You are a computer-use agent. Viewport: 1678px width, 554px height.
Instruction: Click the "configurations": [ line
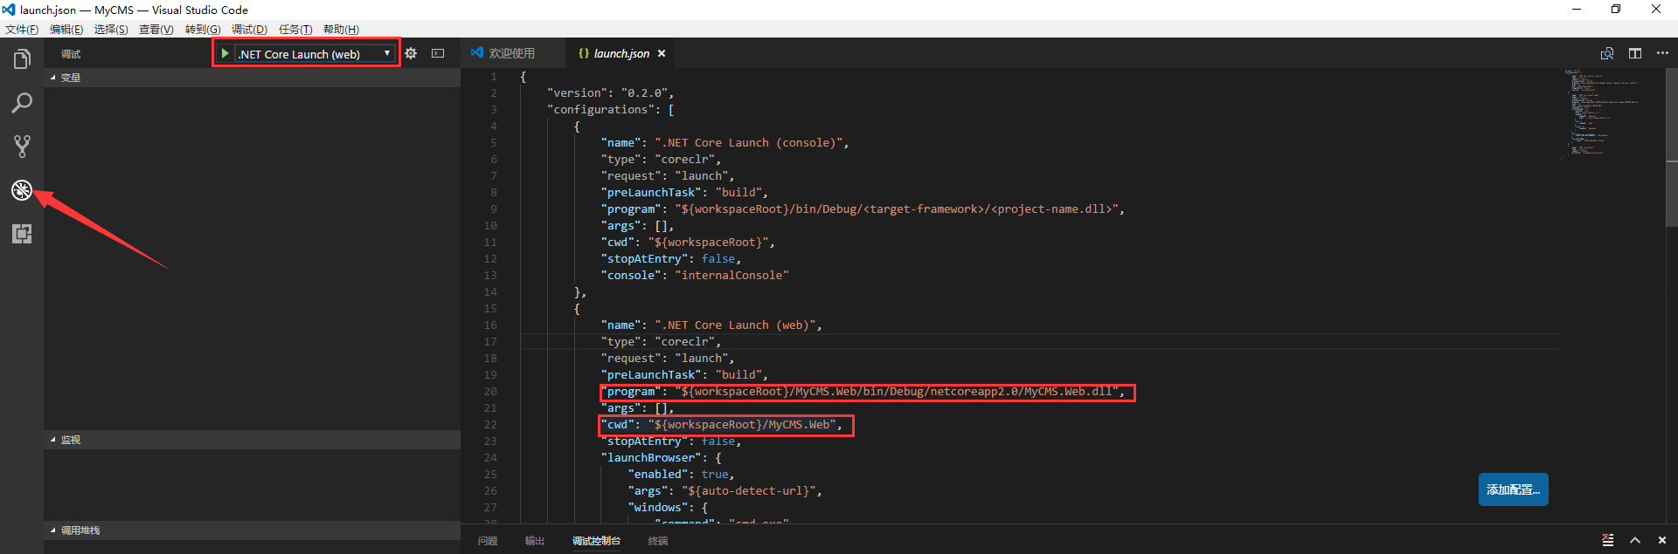(611, 110)
